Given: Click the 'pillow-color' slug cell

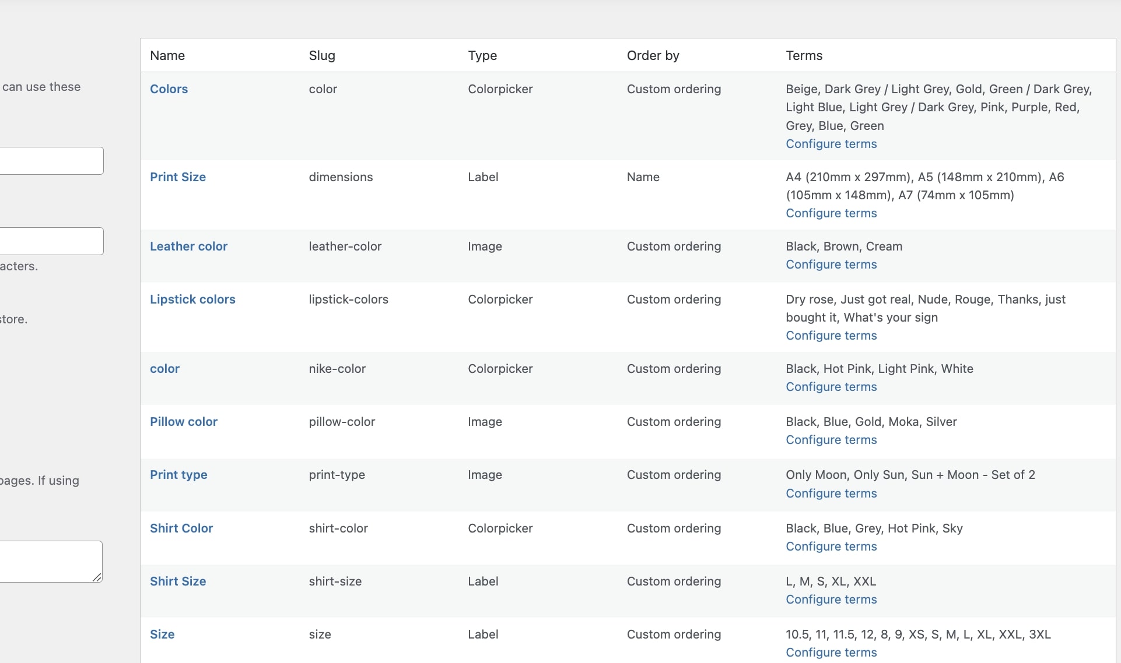Looking at the screenshot, I should coord(342,422).
